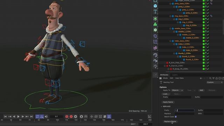Jump to next keyframe
The image size is (224, 126).
27,117
